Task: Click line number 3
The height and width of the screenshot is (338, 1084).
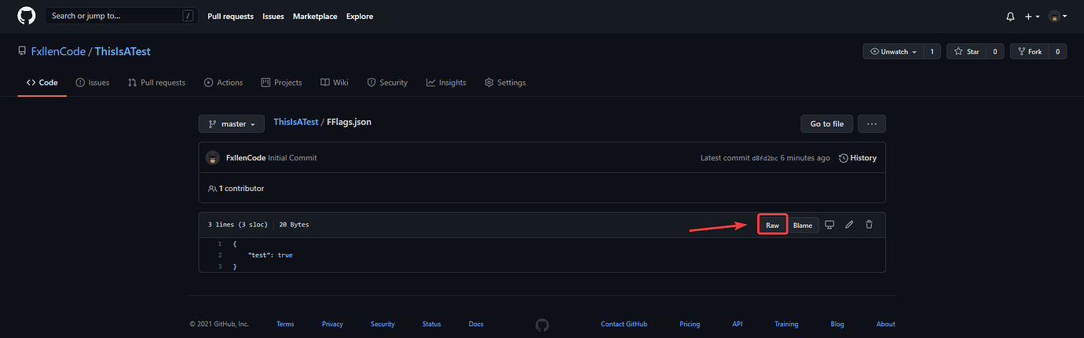Action: pos(221,267)
